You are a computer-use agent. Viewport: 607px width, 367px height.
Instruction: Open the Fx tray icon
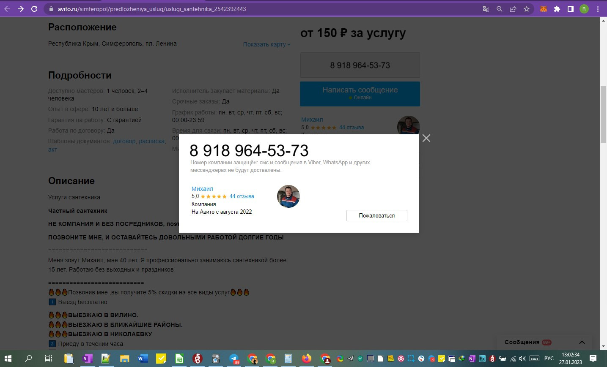482,359
